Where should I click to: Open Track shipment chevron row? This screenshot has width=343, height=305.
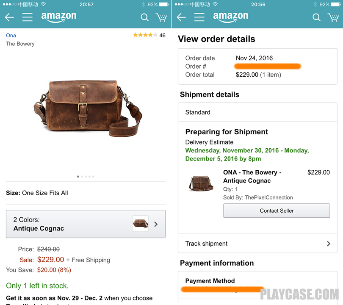pos(258,244)
